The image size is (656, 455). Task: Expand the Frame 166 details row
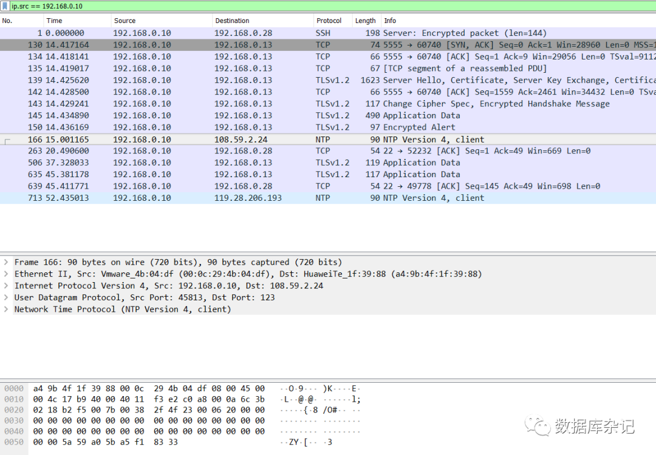click(6, 263)
